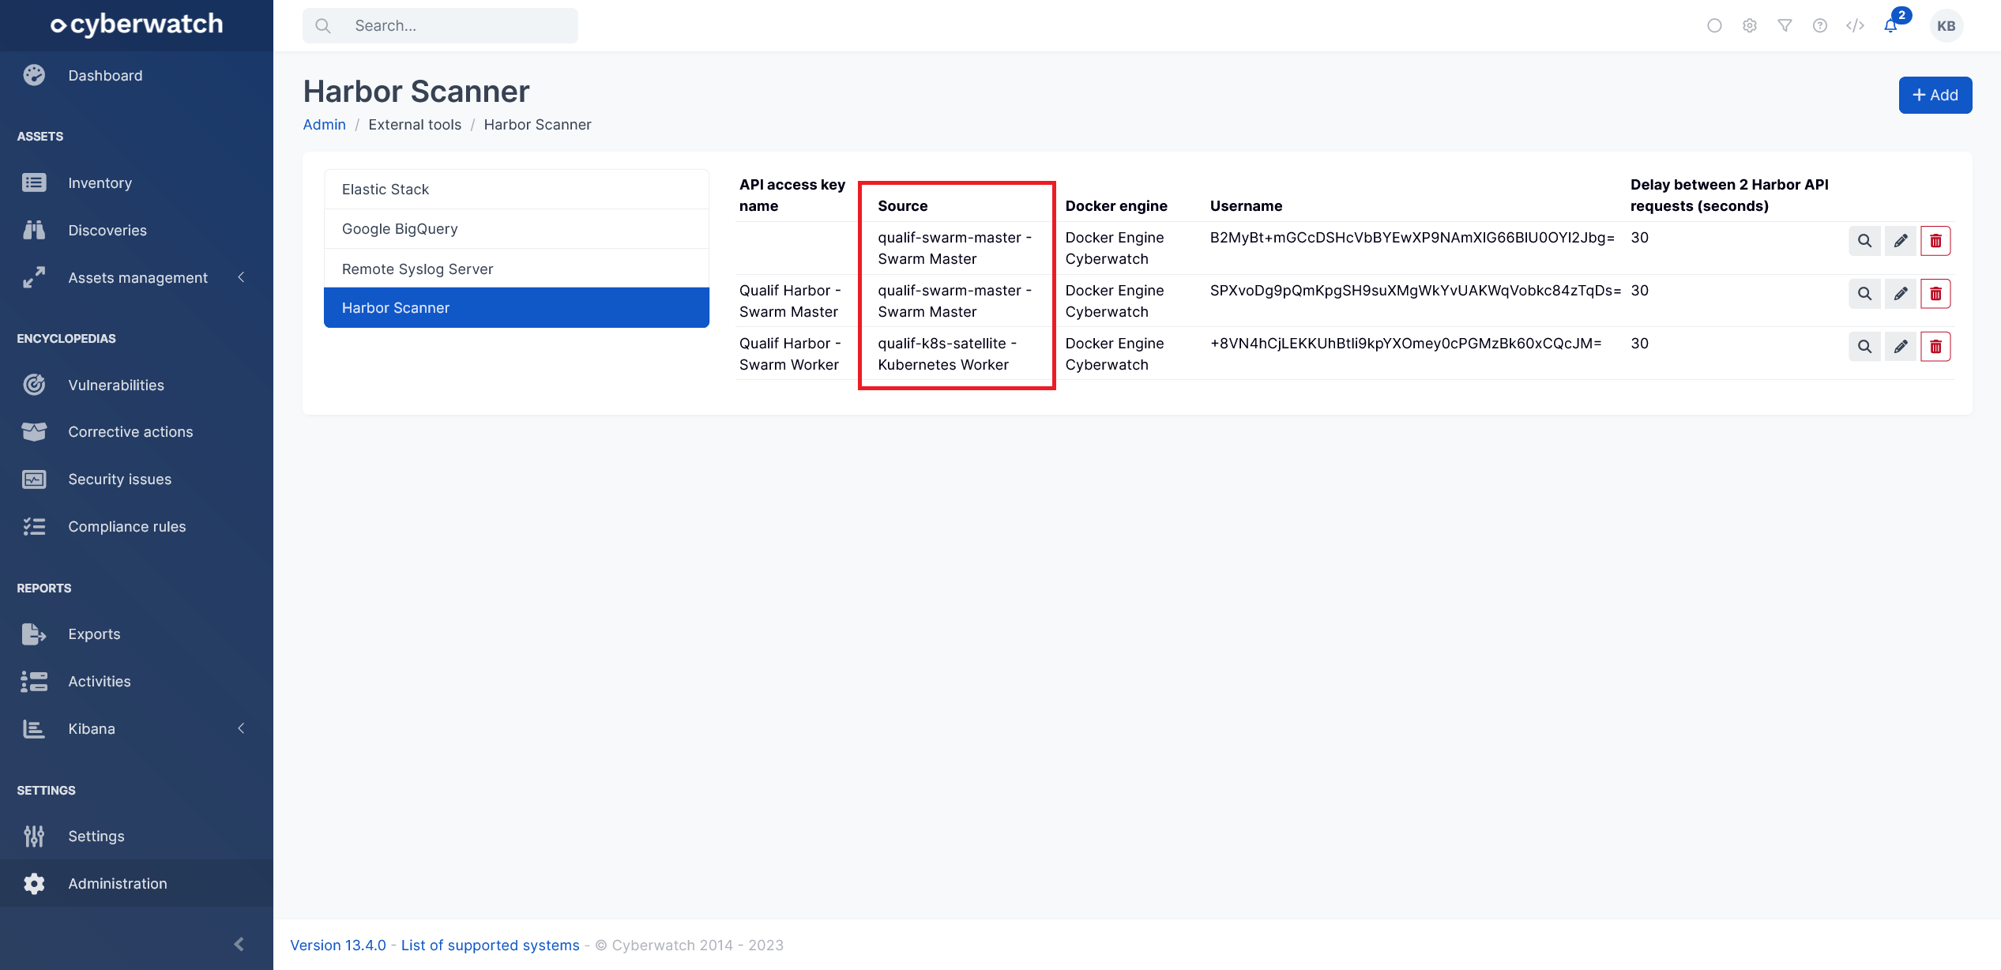This screenshot has height=970, width=2001.
Task: Go to Exports reports
Action: click(x=94, y=634)
